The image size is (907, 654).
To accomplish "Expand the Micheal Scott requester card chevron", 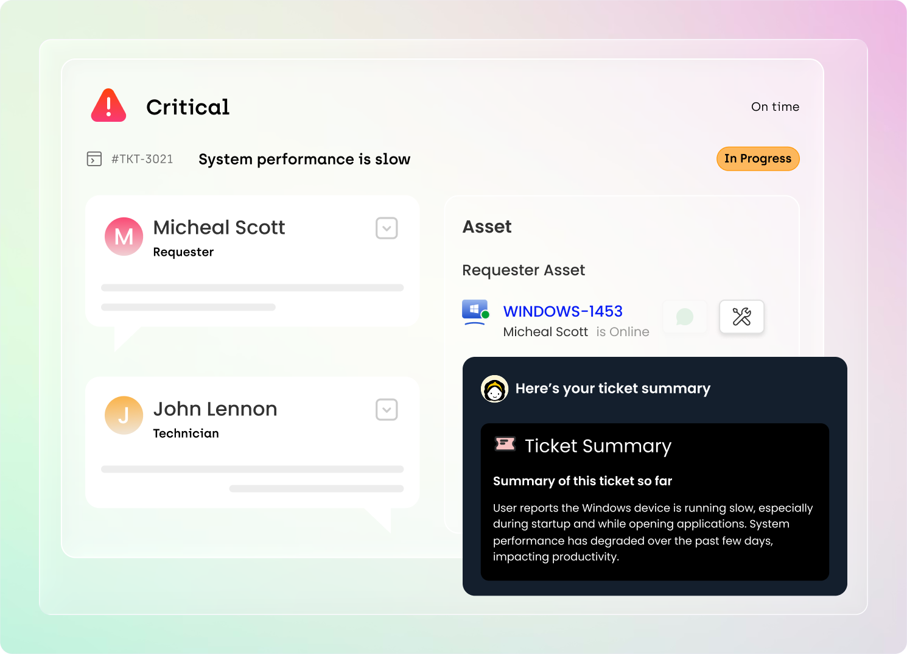I will point(387,228).
